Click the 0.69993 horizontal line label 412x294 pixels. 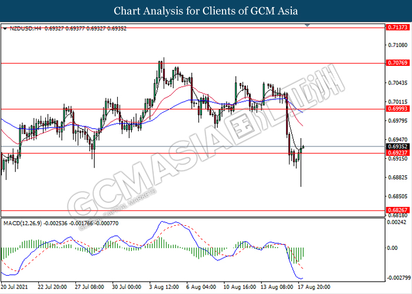(x=398, y=109)
